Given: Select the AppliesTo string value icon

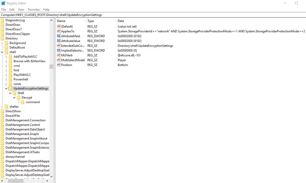Looking at the screenshot, I should coord(59,31).
